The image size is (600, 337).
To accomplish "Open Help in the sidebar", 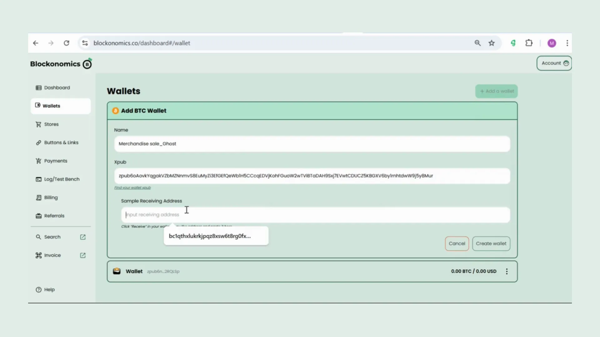I will click(x=45, y=290).
